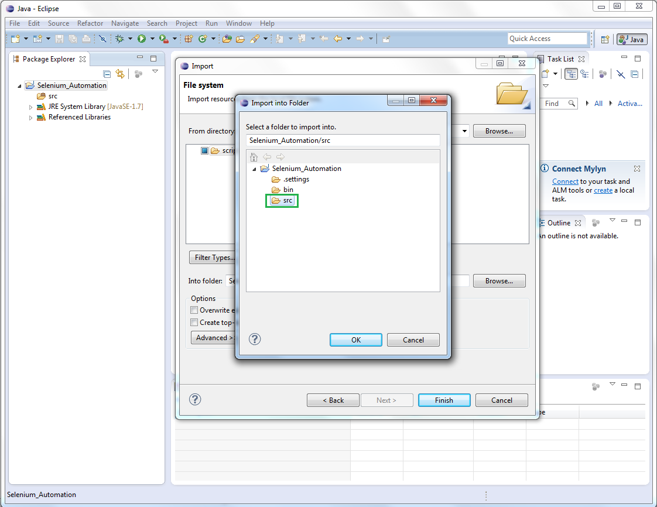Toggle the Java perspective button
657x507 pixels.
[632, 39]
